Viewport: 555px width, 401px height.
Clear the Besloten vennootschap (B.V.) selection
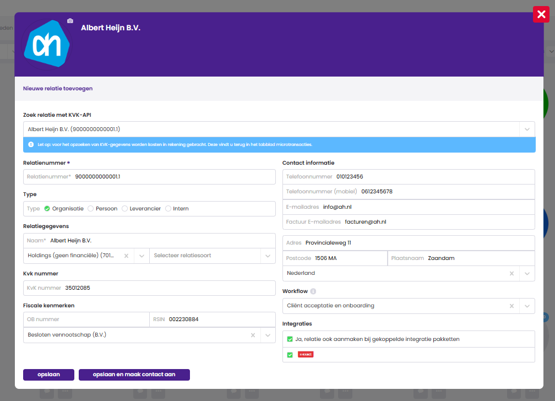tap(253, 335)
